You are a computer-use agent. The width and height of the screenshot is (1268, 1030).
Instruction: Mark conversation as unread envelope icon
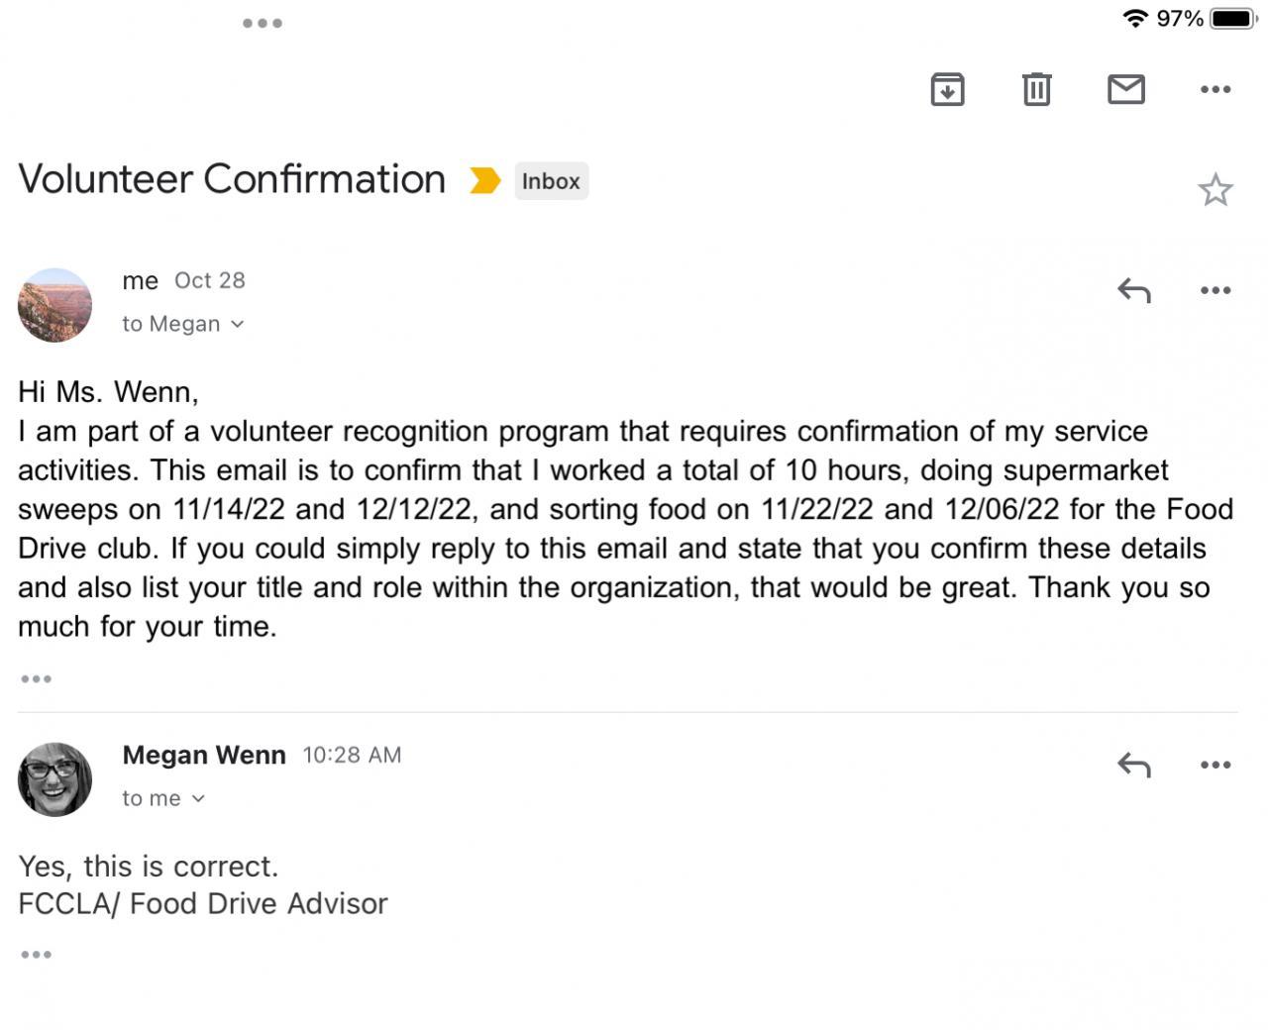pos(1125,90)
